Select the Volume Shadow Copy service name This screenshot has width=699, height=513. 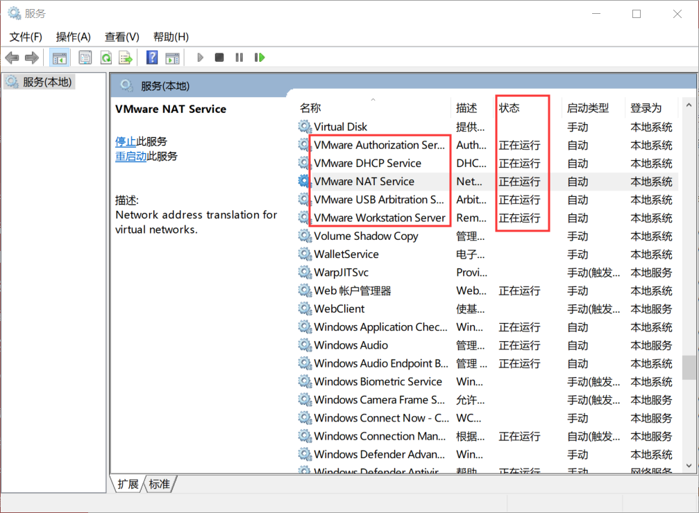tap(366, 236)
